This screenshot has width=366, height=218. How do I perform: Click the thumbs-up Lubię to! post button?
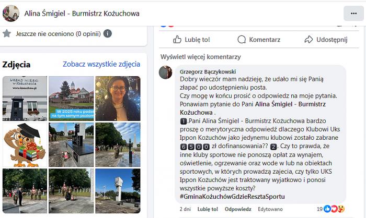191,40
